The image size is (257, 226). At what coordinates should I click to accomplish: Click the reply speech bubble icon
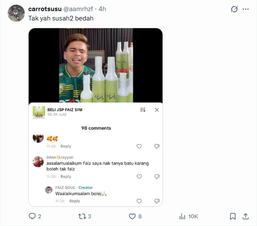32,216
